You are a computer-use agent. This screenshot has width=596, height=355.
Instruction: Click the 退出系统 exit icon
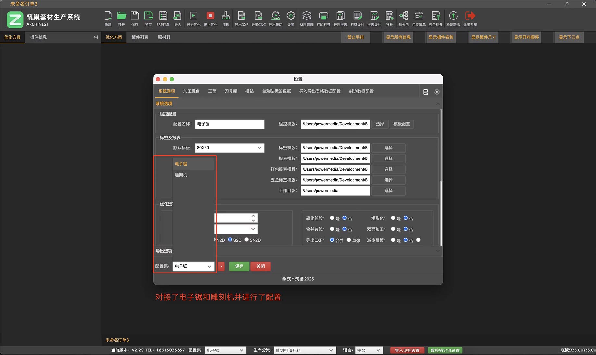[x=470, y=19]
